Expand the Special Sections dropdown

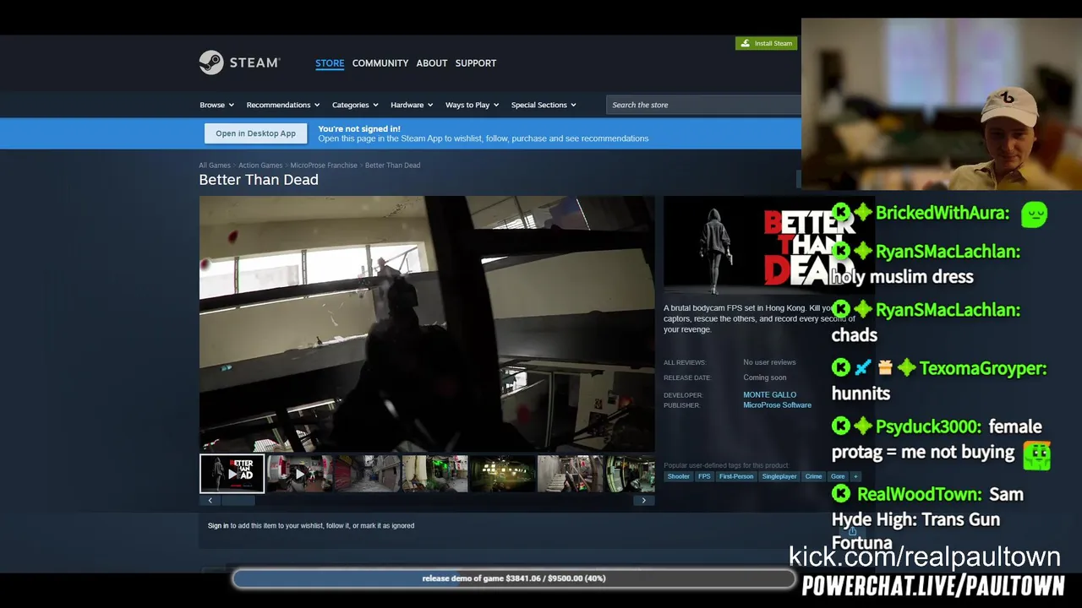tap(544, 105)
